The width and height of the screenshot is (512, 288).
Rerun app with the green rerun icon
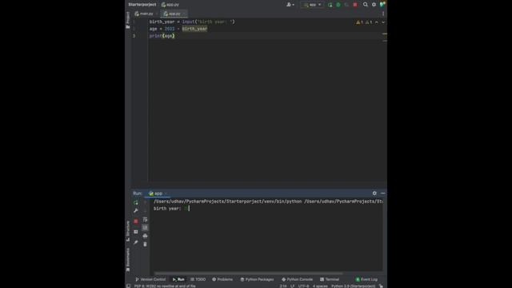136,202
